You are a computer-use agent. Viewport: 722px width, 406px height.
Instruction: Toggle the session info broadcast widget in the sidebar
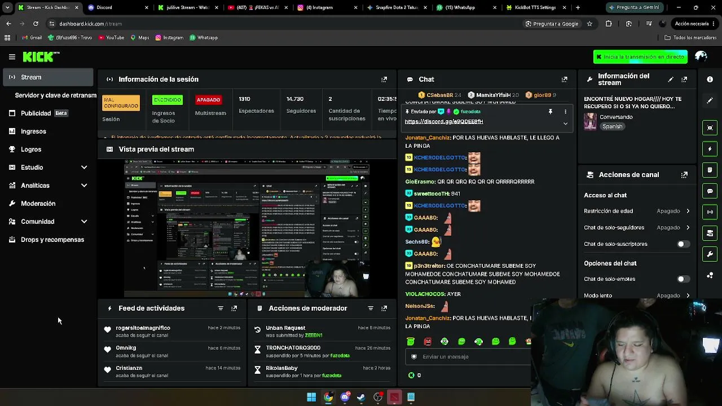[x=710, y=212]
